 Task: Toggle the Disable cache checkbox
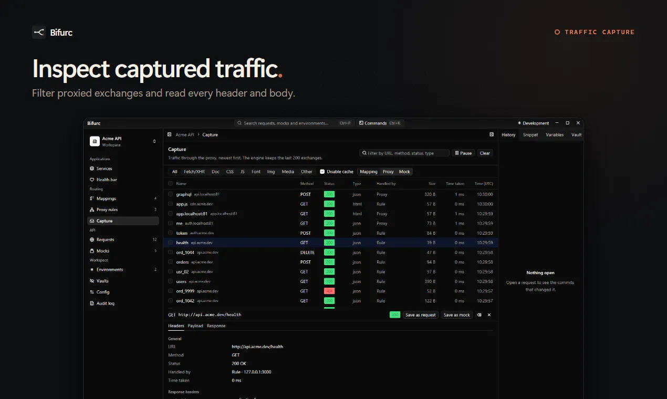322,172
